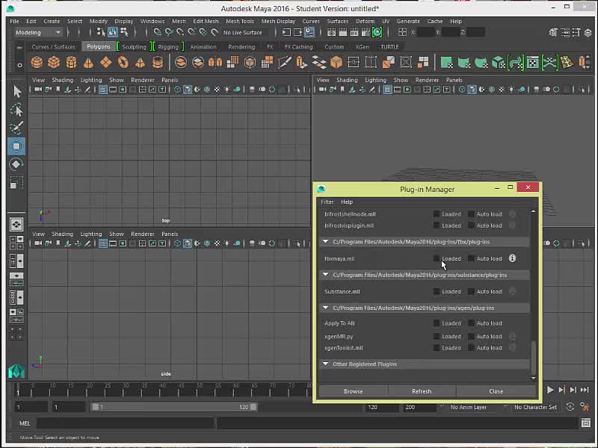Open the No Character Set dropdown

tap(535, 407)
